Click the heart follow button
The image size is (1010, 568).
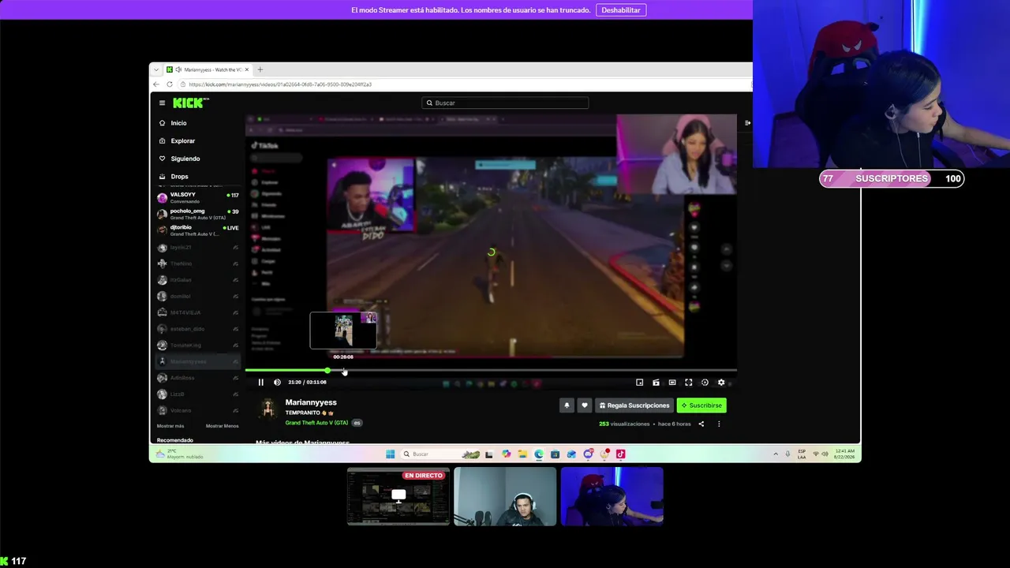pos(585,405)
